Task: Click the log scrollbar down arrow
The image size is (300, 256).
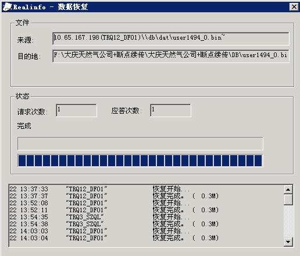Action: click(288, 242)
